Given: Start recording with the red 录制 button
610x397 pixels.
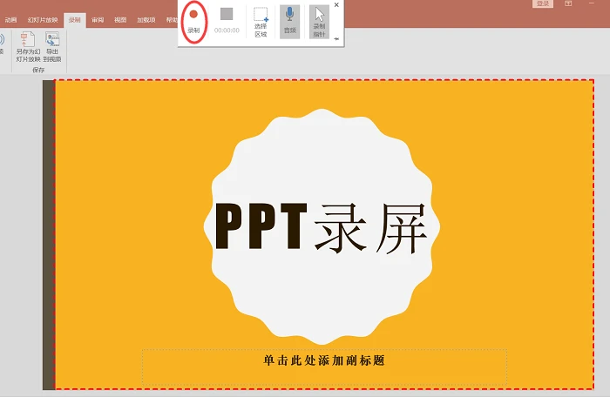Looking at the screenshot, I should click(x=193, y=22).
